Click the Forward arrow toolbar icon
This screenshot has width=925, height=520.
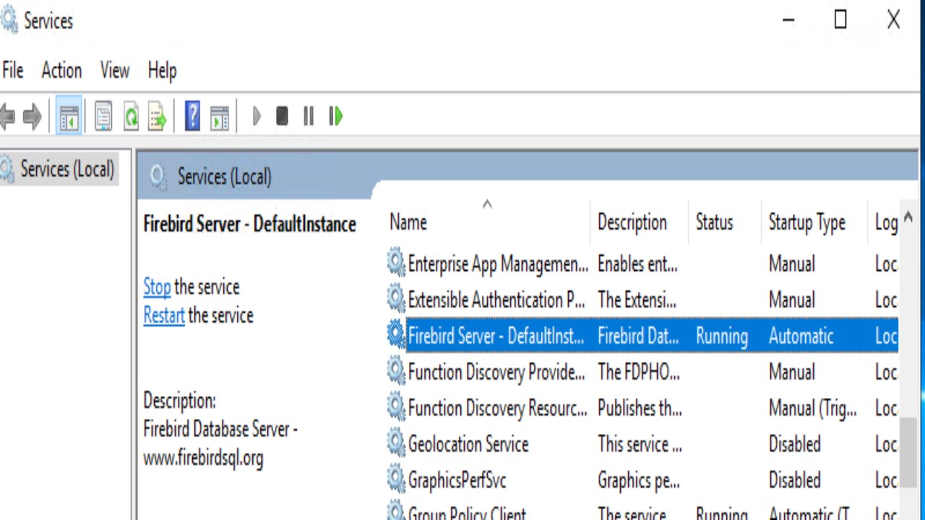[32, 116]
